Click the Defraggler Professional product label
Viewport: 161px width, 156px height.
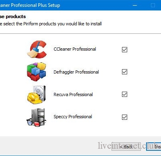coord(76,72)
